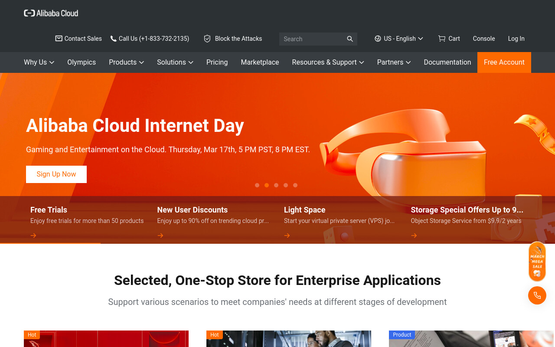
Task: Open the Storage Special Offers promo heading
Action: [x=467, y=210]
